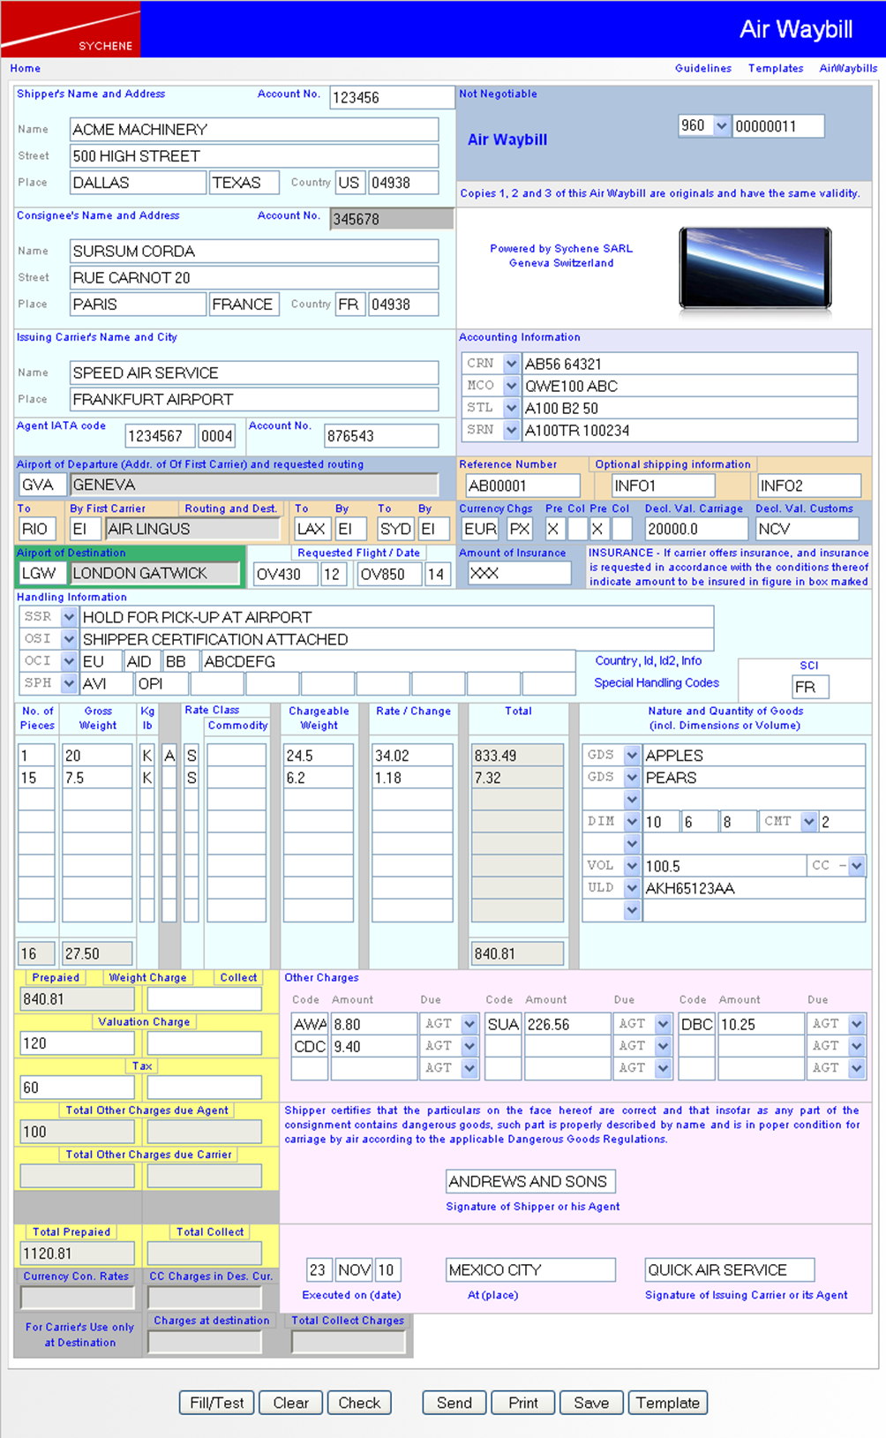Image resolution: width=886 pixels, height=1438 pixels.
Task: Click the Send button
Action: click(454, 1403)
